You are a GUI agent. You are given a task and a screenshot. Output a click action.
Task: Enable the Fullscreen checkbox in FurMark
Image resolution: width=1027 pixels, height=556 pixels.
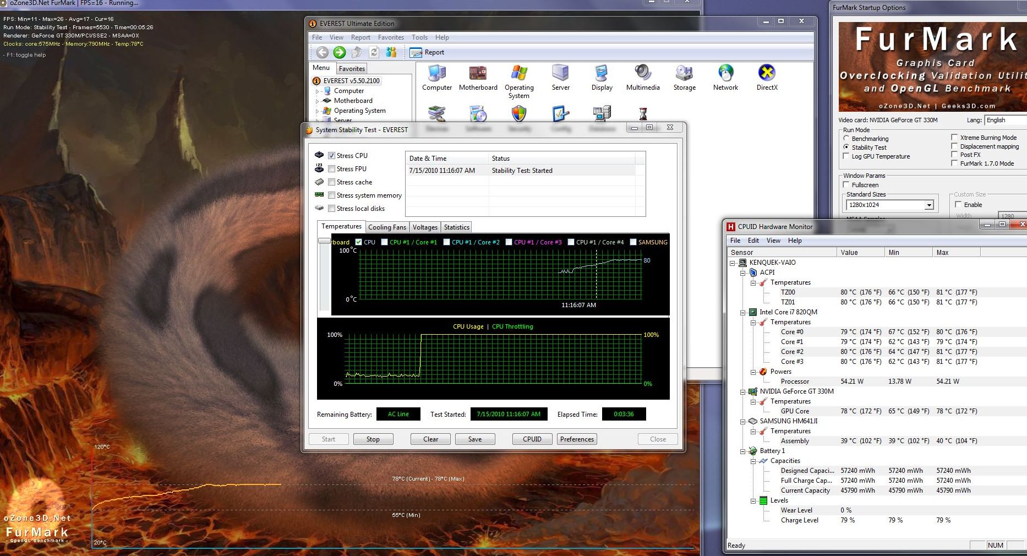coord(846,184)
